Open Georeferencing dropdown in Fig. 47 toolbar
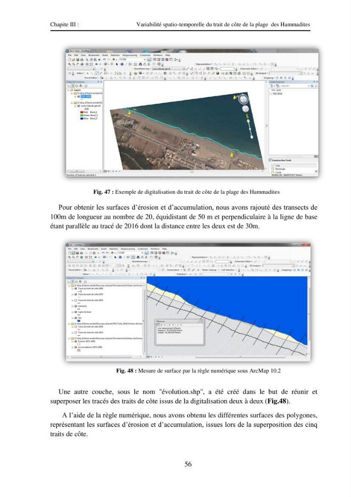Image resolution: width=351 pixels, height=497 pixels. click(142, 69)
